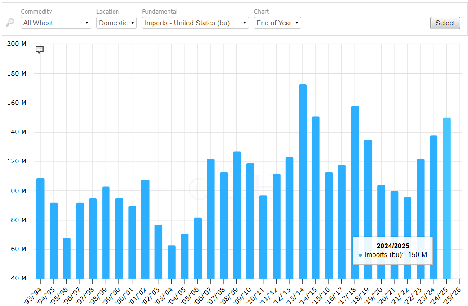Viewport: 468px width, 306px height.
Task: Click the magnifying glass search icon
Action: pyautogui.click(x=10, y=23)
